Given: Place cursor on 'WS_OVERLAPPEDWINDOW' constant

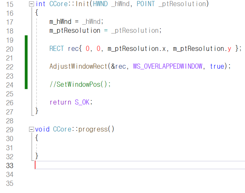Looking at the screenshot, I should (x=168, y=66).
